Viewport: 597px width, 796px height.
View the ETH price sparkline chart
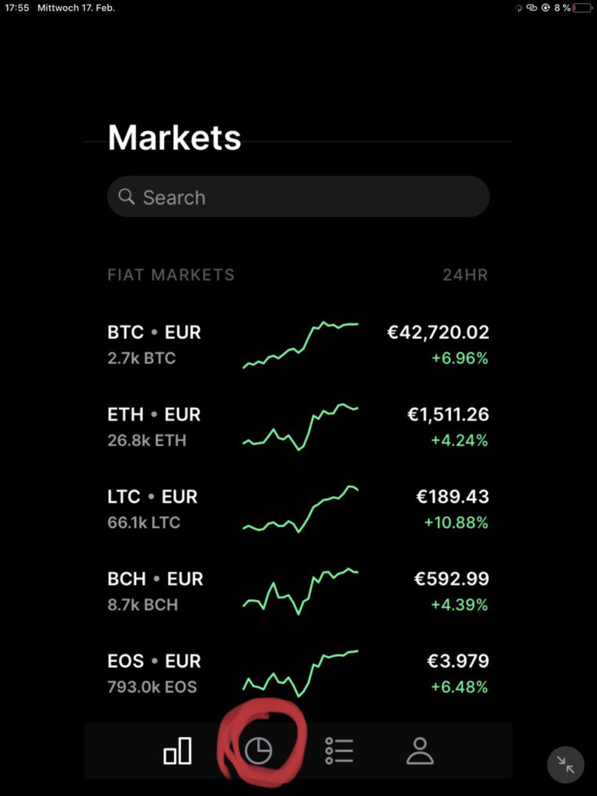pyautogui.click(x=300, y=427)
